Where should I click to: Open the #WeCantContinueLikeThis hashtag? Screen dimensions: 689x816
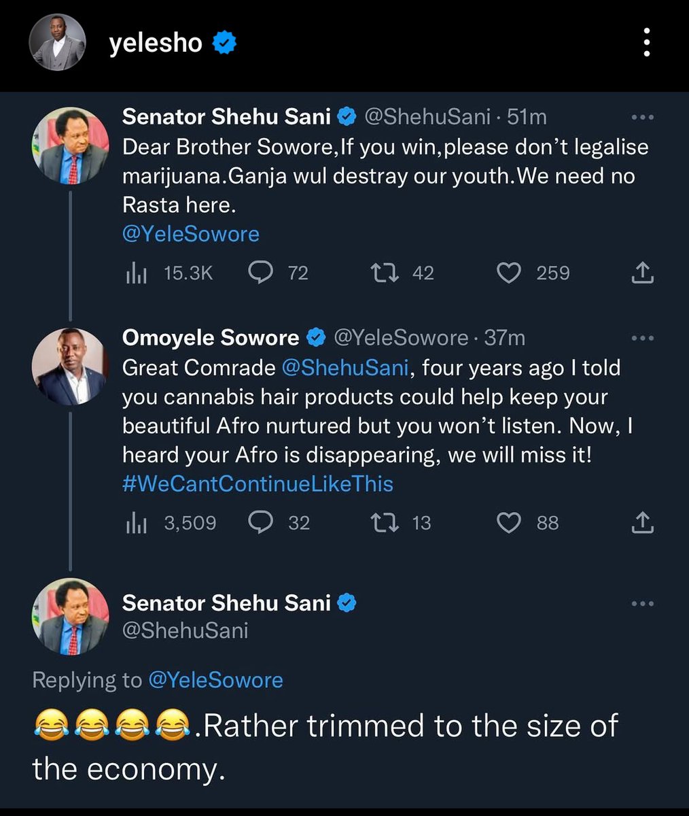pyautogui.click(x=258, y=483)
